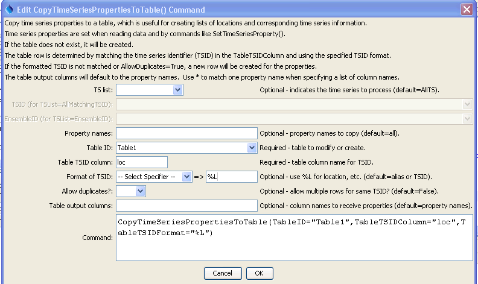Click inside the Command text area
Viewport: 478px width, 284px height.
(295, 238)
